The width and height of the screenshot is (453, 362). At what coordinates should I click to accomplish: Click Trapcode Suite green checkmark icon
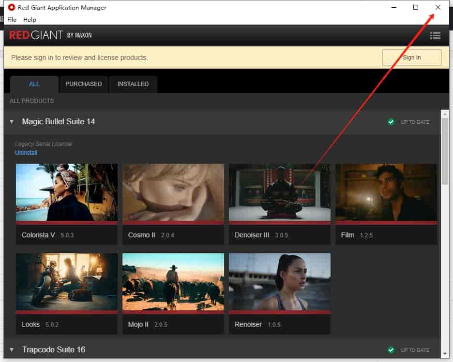[391, 350]
